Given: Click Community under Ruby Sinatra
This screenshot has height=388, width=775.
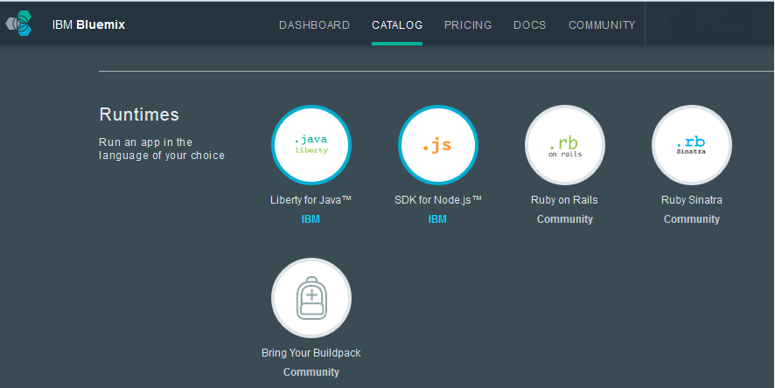Looking at the screenshot, I should coord(692,219).
